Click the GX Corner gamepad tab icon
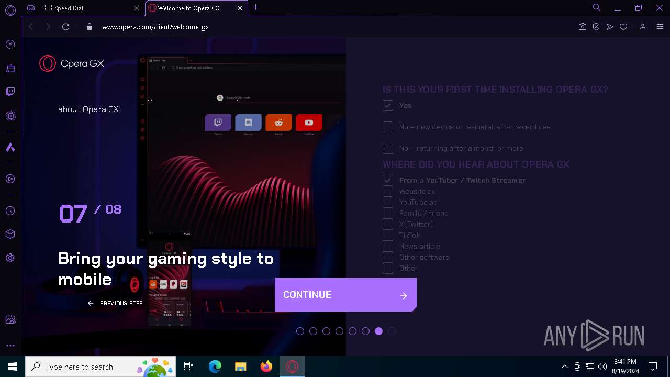This screenshot has width=670, height=377. (31, 8)
